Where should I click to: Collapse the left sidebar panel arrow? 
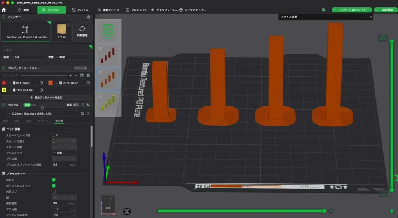(x=97, y=16)
